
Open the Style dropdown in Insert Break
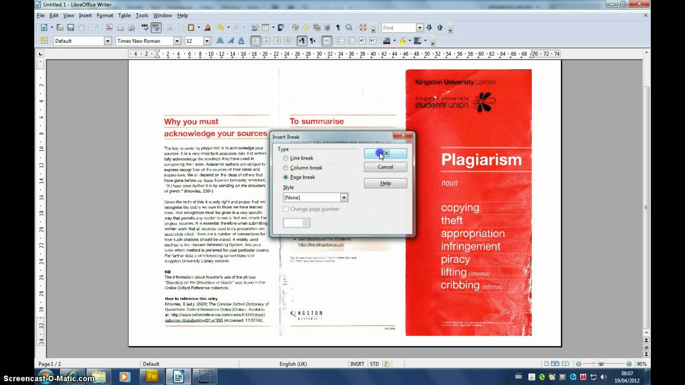tap(344, 198)
